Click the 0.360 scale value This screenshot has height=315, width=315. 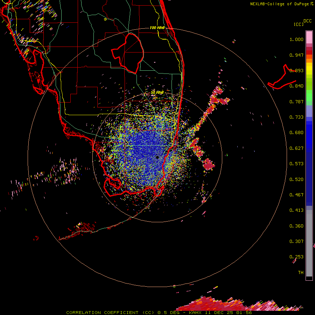[296, 226]
